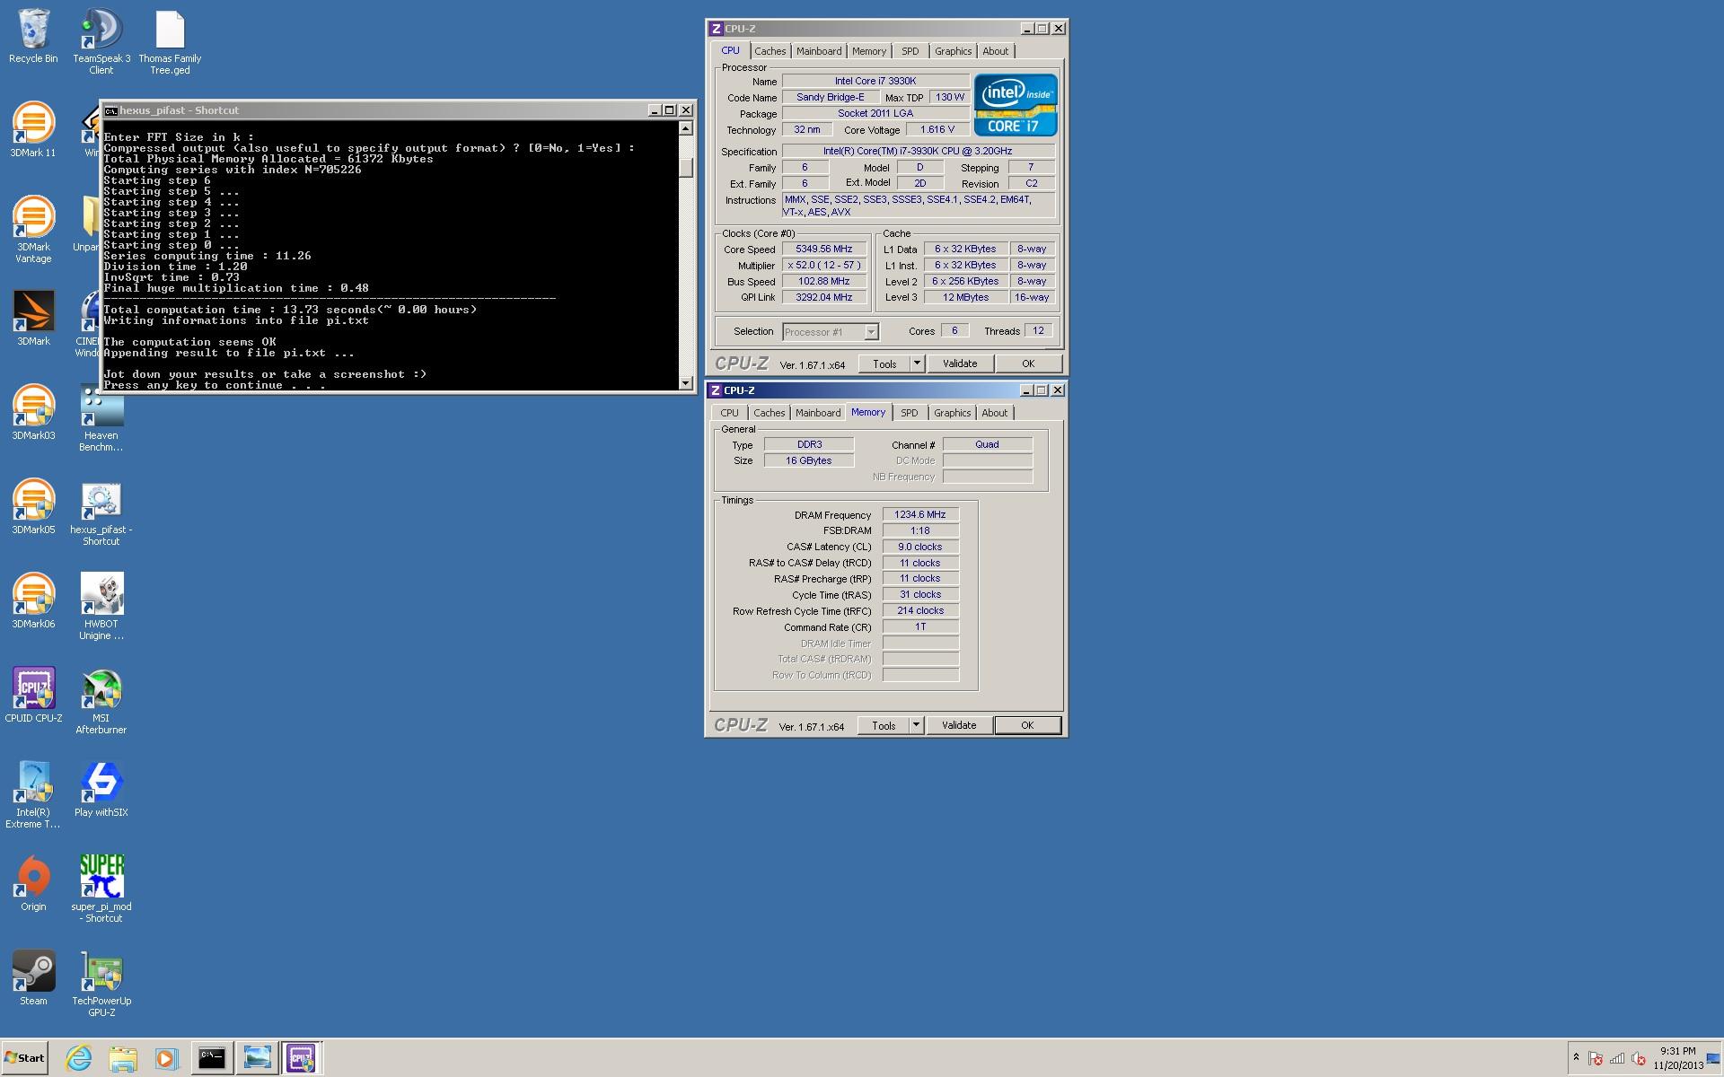The height and width of the screenshot is (1077, 1724).
Task: Click Tools button in upper CPU-Z
Action: click(884, 363)
